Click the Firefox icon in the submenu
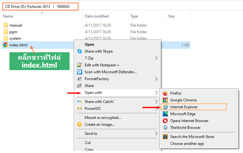 (165, 93)
